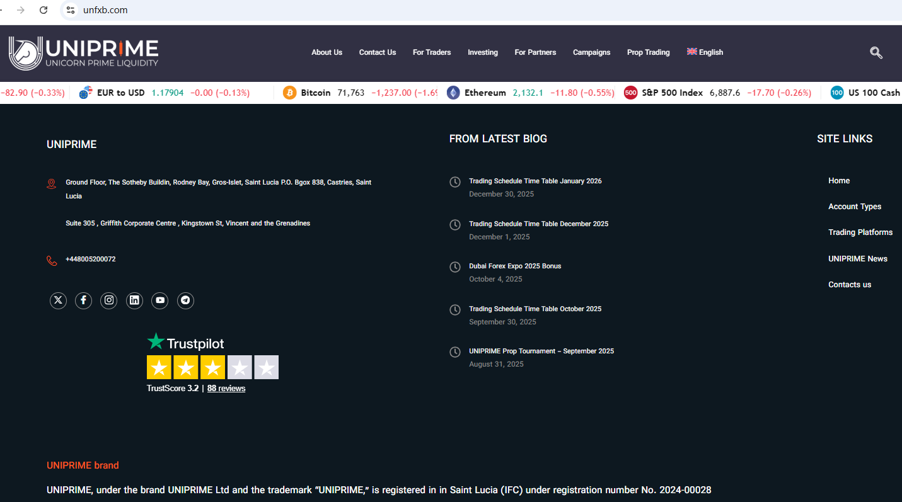This screenshot has height=502, width=902.
Task: Click the blue US 100 badge icon
Action: (837, 93)
